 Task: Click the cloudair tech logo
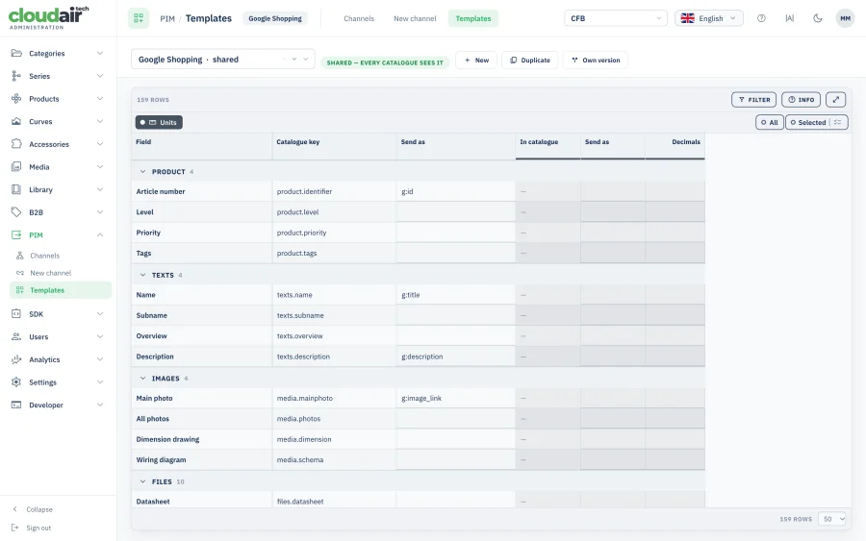click(x=49, y=18)
